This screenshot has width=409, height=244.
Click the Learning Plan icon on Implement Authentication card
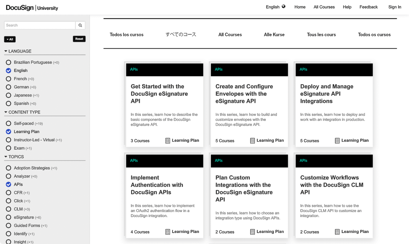coord(167,232)
